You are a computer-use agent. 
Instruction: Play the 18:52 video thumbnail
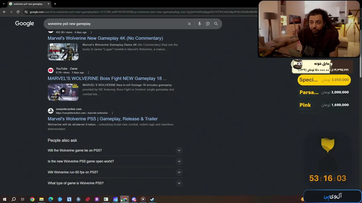tap(63, 92)
